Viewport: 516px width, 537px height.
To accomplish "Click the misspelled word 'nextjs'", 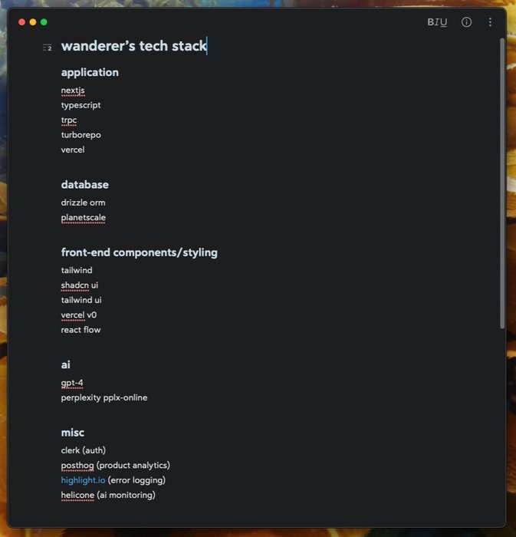I will 73,91.
